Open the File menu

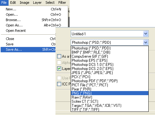pyautogui.click(x=4, y=3)
